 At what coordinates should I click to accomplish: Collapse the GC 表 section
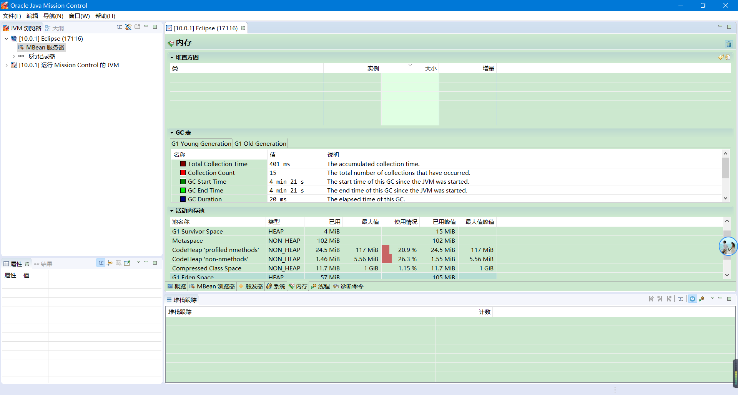(x=172, y=133)
